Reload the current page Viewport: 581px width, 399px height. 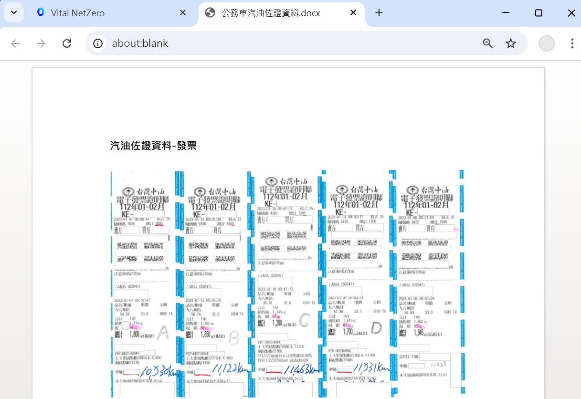[67, 43]
